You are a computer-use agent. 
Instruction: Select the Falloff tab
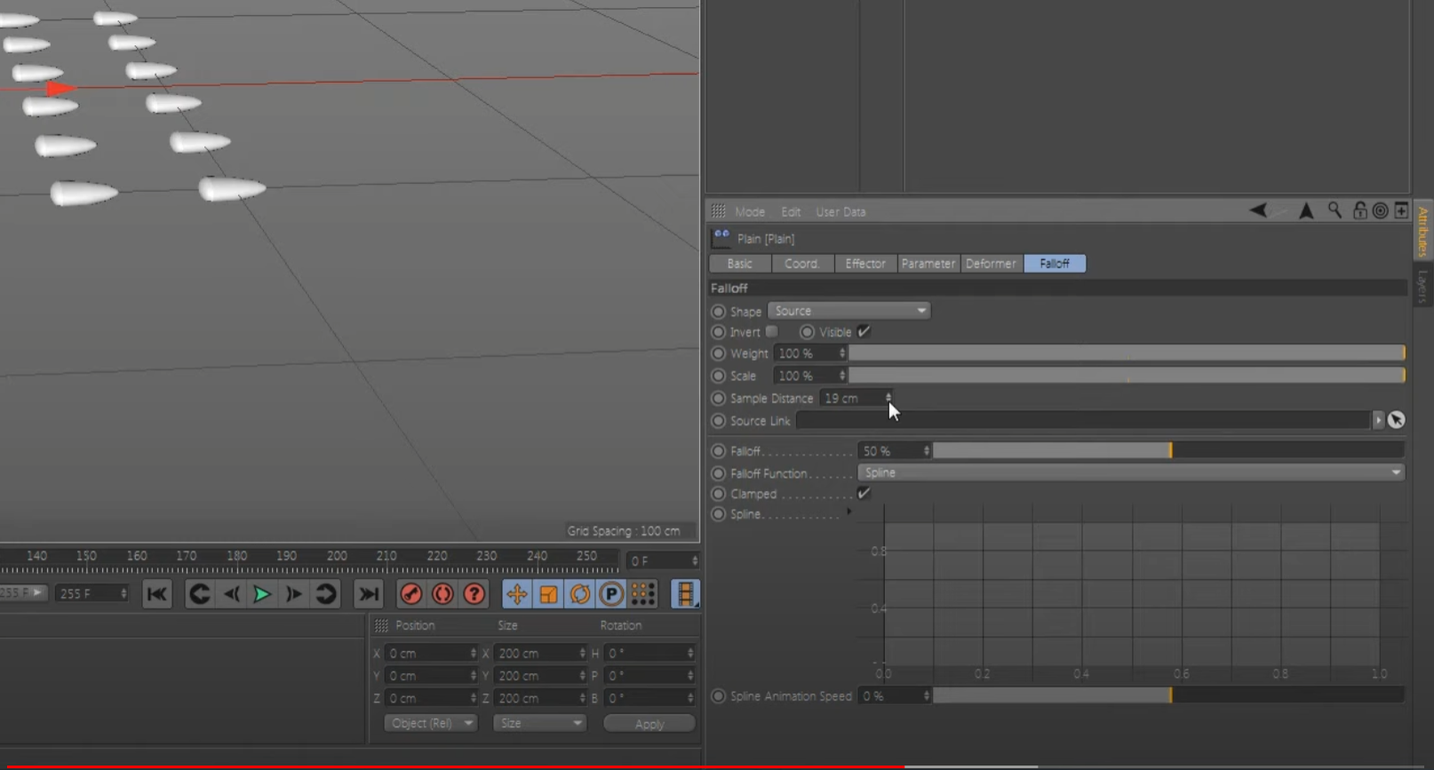[x=1055, y=264]
